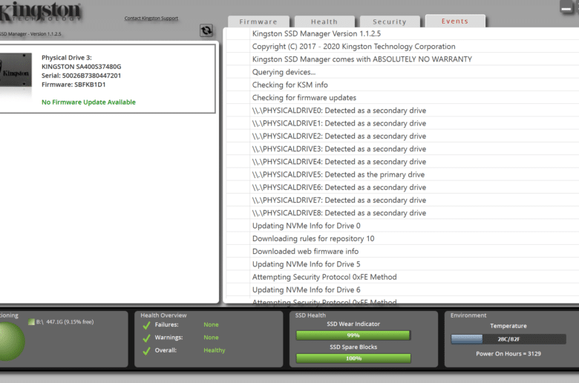Click the green partition pie chart
579x383 pixels.
(12, 341)
